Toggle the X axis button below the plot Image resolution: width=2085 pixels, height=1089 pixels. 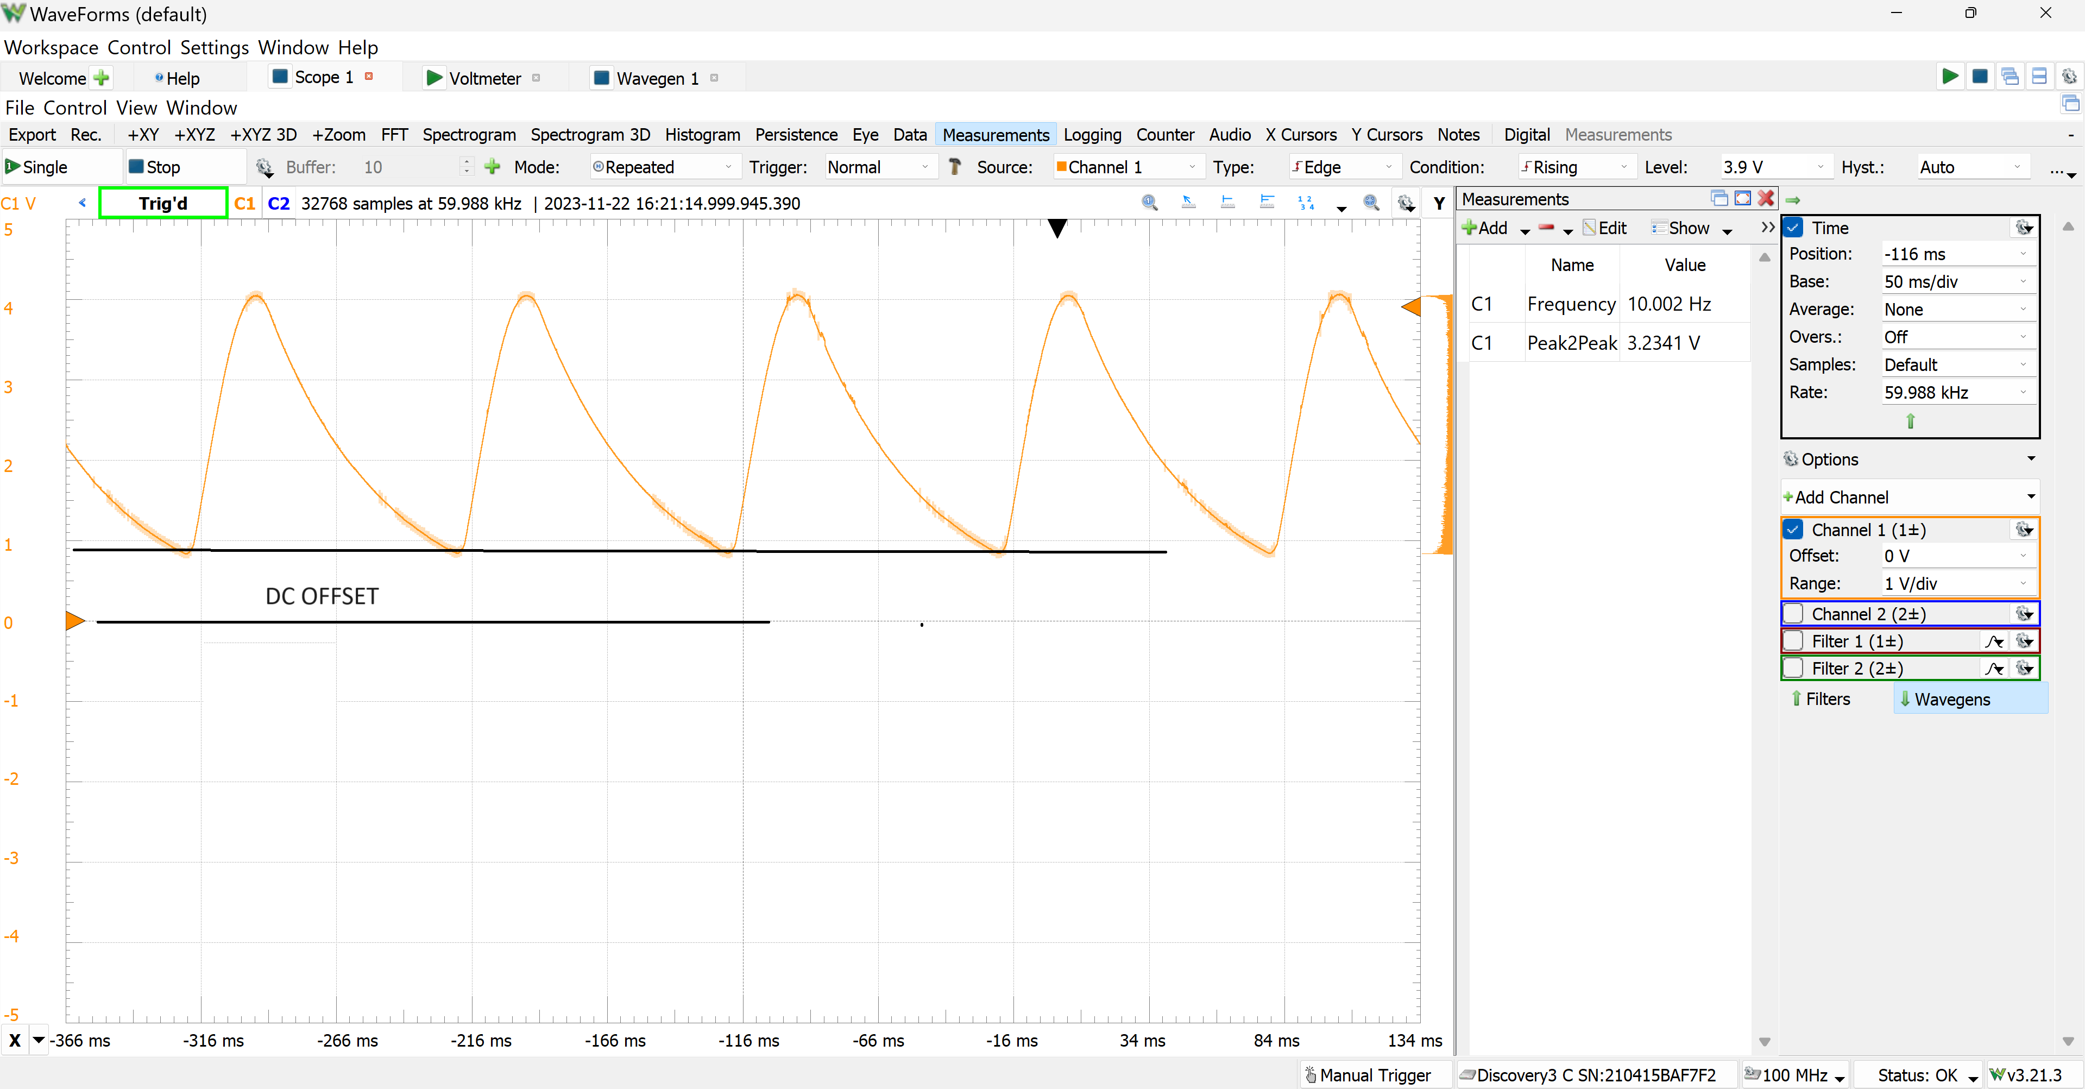pyautogui.click(x=15, y=1041)
